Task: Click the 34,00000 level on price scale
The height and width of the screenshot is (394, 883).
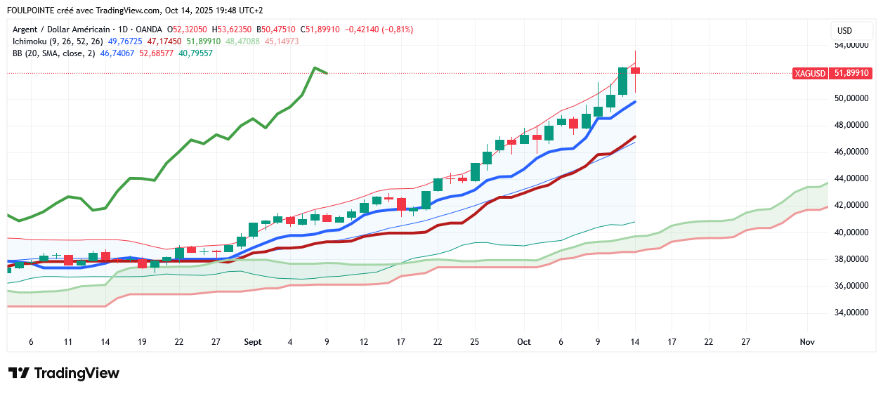Action: 851,313
